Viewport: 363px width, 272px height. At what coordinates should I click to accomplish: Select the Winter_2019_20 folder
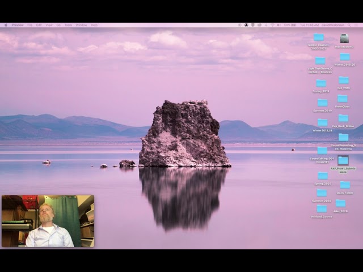pos(345,57)
